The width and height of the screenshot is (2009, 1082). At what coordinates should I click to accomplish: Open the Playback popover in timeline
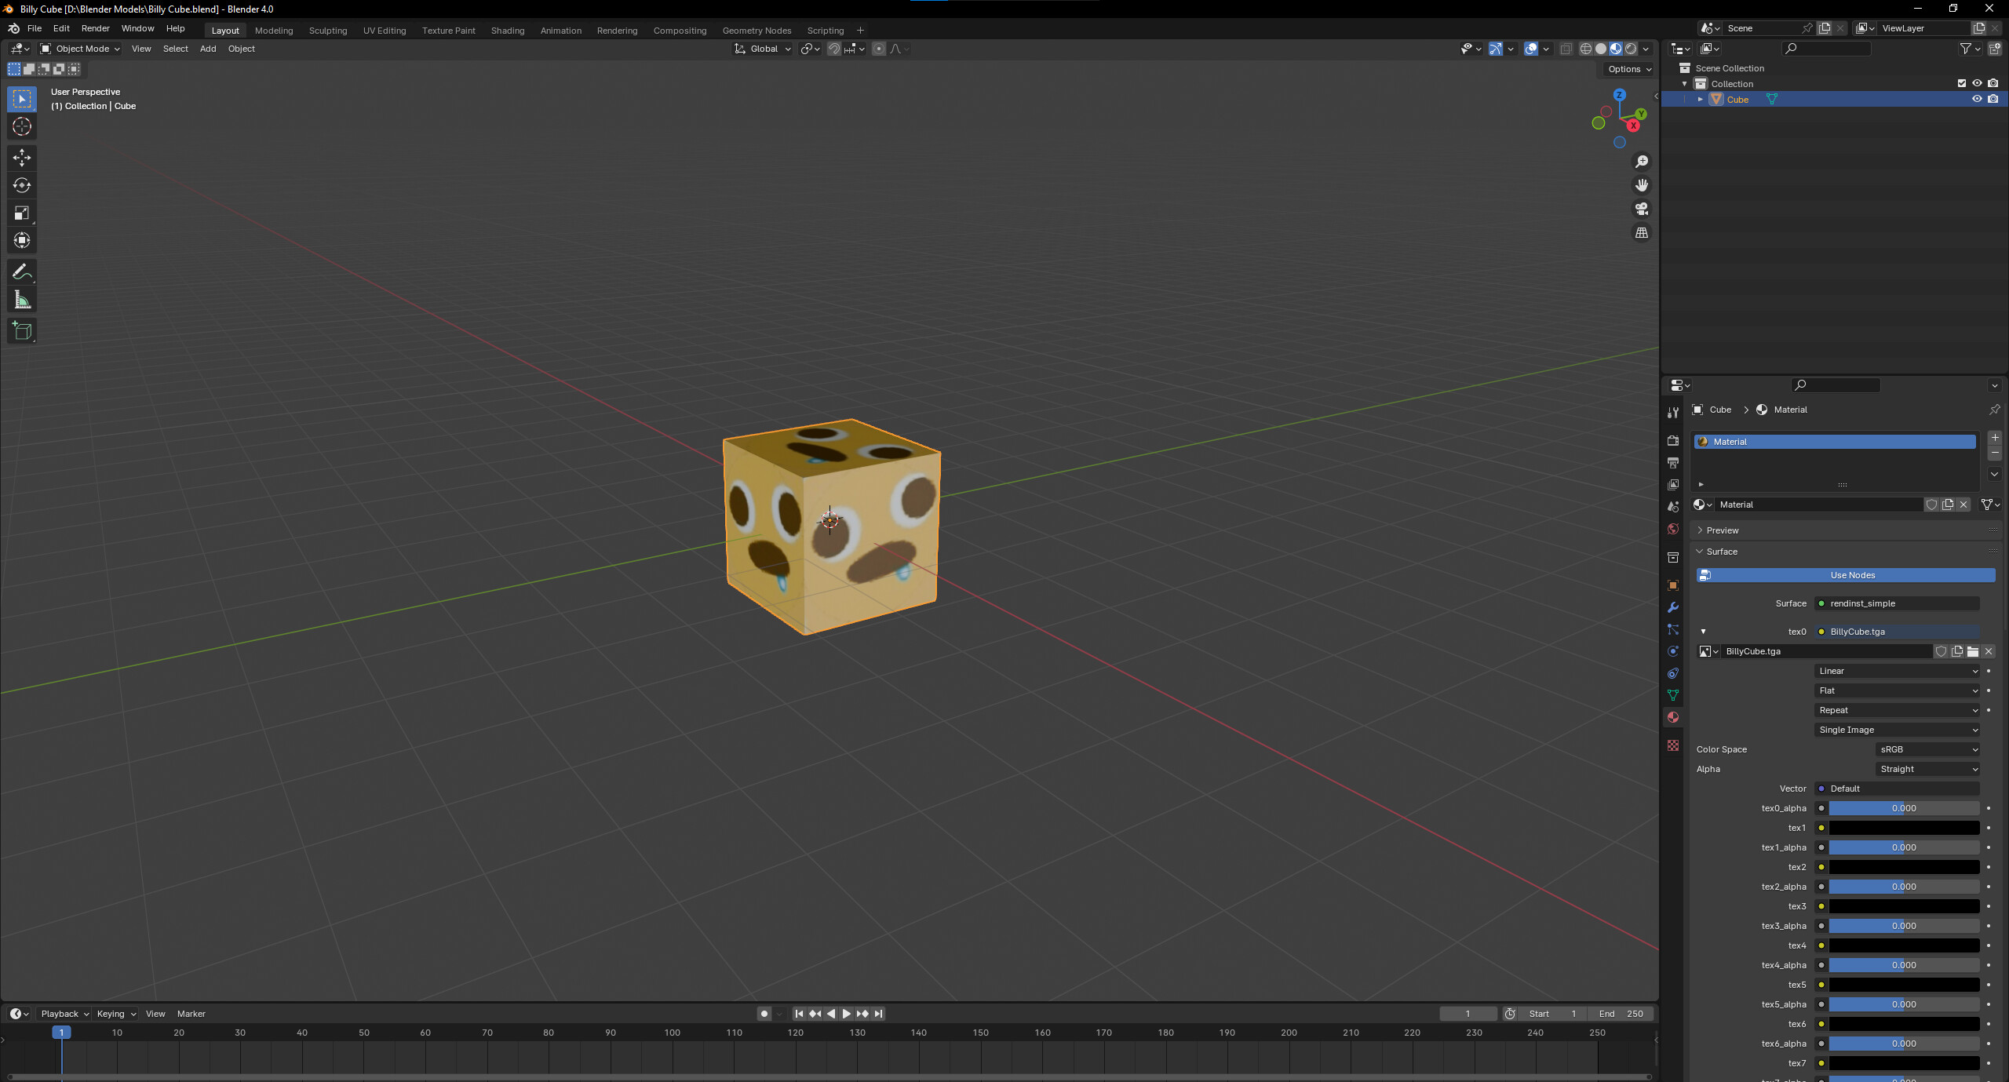(64, 1014)
